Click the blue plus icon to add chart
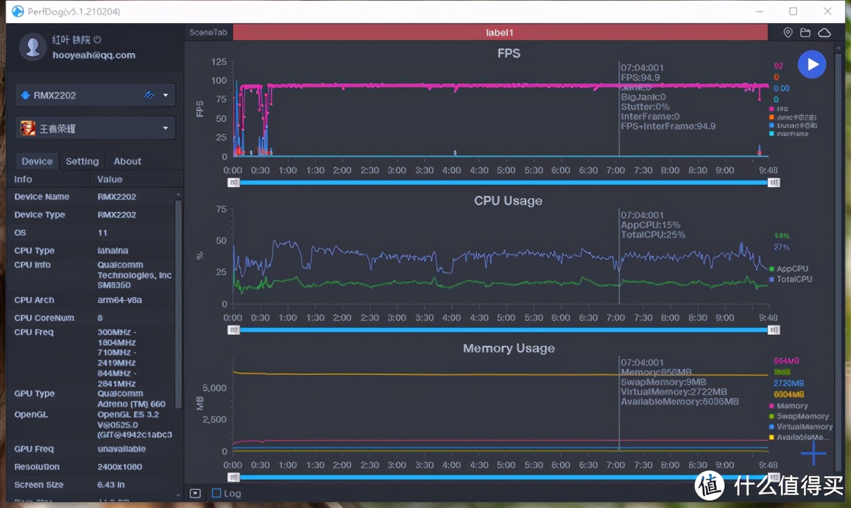Screen dimensions: 851x508 click(x=813, y=453)
